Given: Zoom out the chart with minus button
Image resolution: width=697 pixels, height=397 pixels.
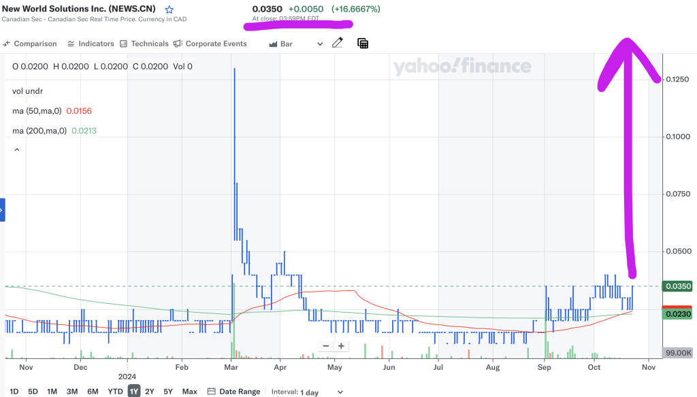Looking at the screenshot, I should click(x=326, y=346).
